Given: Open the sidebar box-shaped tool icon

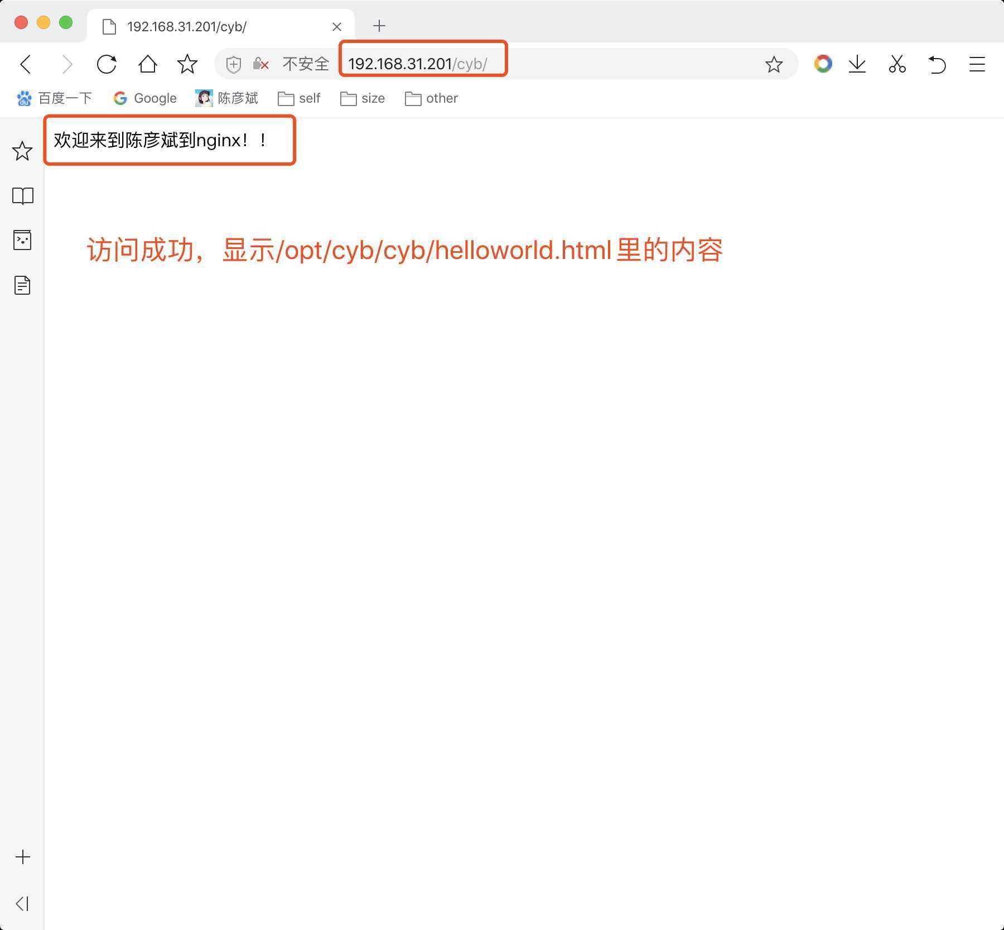Looking at the screenshot, I should 22,240.
